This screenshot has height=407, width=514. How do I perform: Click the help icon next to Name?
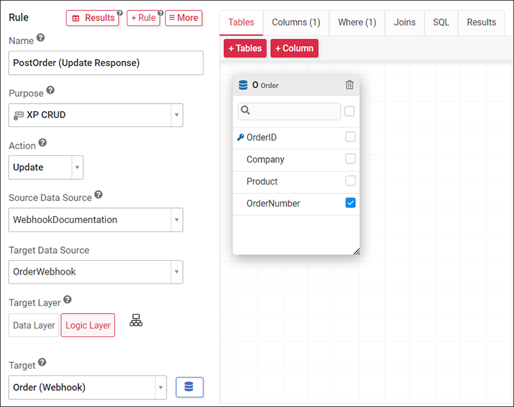40,38
